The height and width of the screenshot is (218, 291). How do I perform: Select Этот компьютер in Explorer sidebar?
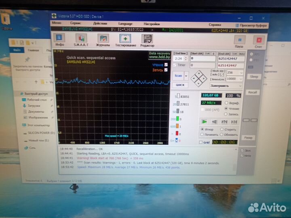point(36,125)
